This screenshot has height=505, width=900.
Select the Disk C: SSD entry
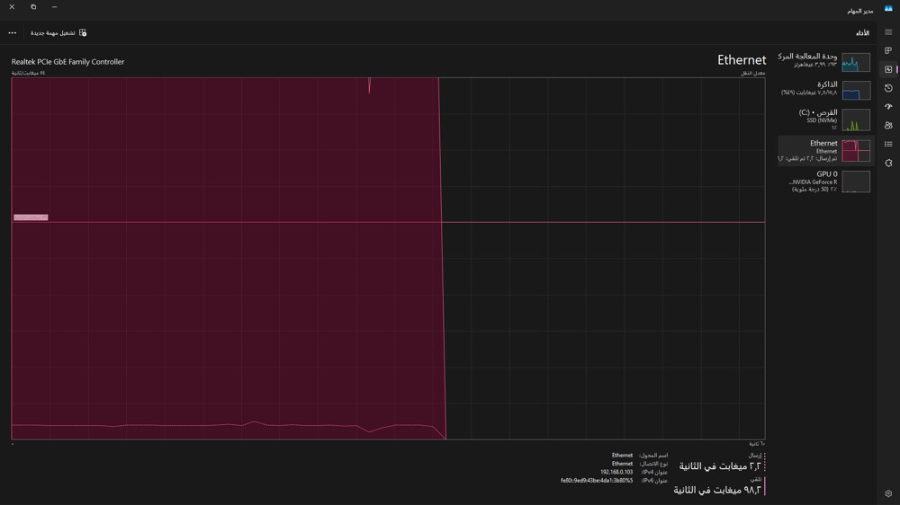coord(826,120)
